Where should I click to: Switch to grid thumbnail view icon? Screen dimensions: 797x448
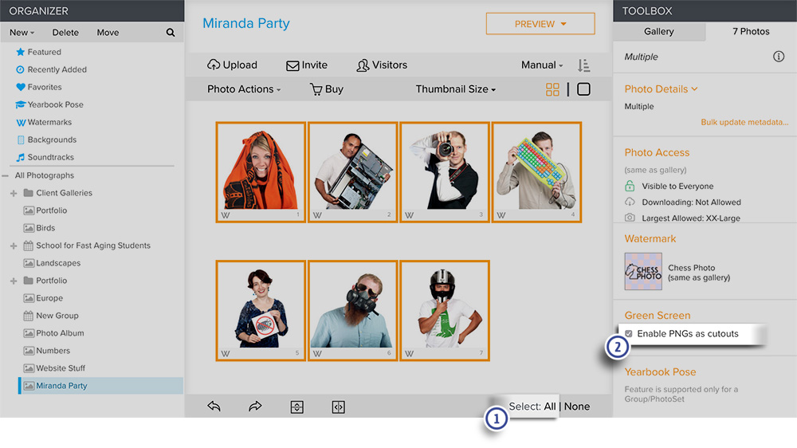click(x=552, y=89)
